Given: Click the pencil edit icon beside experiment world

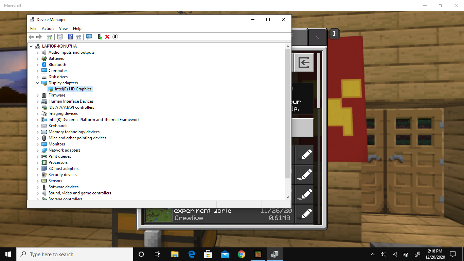Looking at the screenshot, I should point(304,214).
